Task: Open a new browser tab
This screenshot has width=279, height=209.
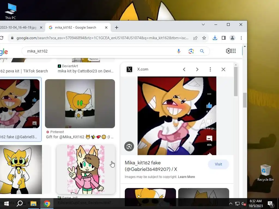Action: (x=117, y=27)
